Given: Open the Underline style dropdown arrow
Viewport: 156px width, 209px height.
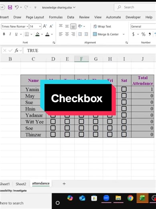Looking at the screenshot, I should [x=21, y=34].
